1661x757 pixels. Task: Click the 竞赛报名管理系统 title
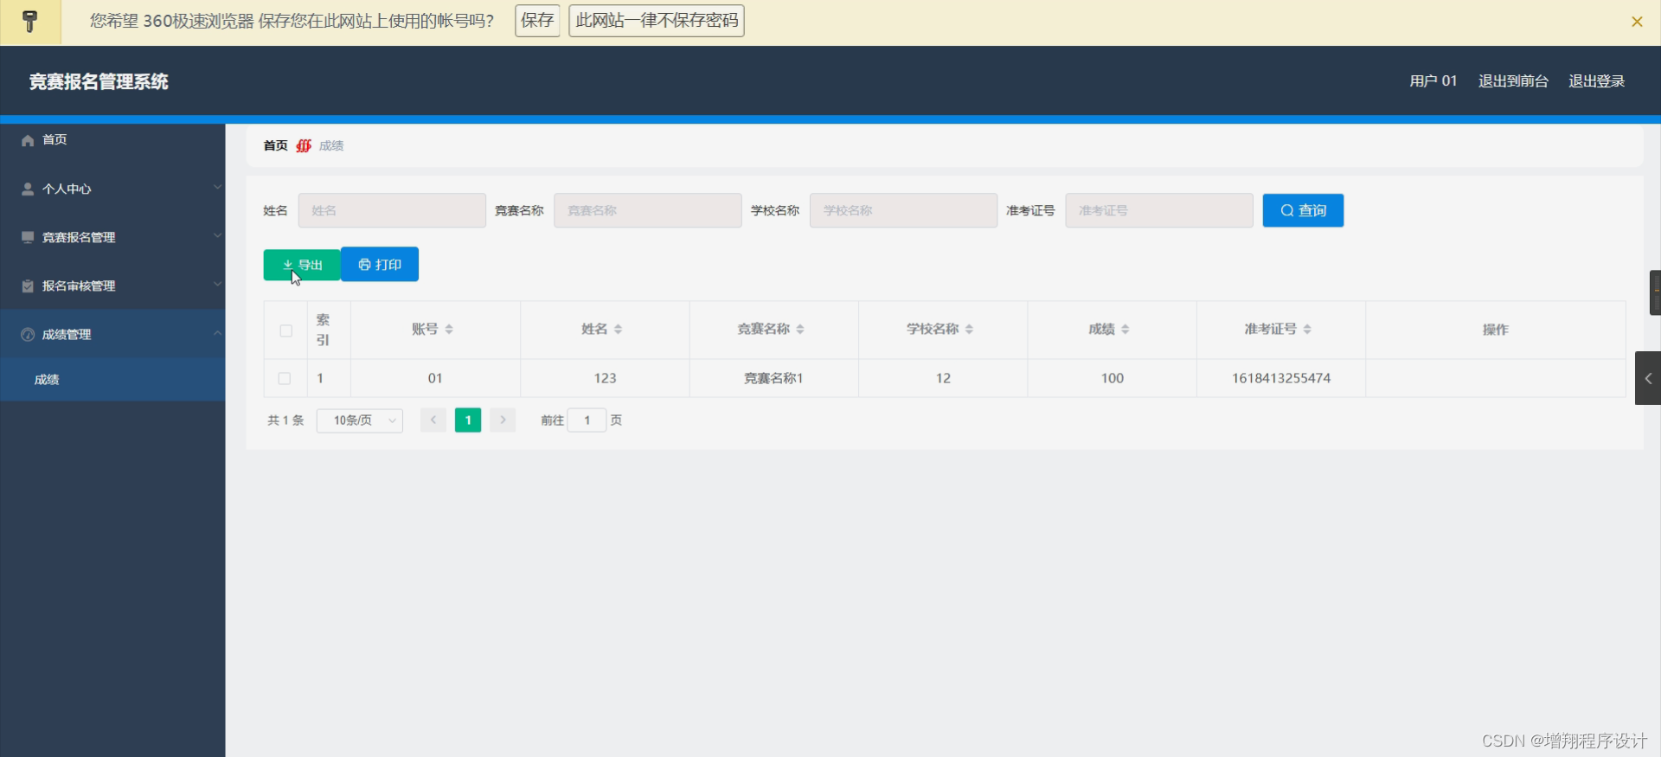[x=99, y=81]
